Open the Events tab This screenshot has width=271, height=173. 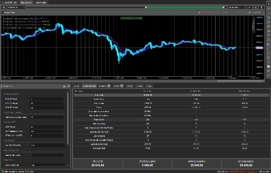click(x=140, y=86)
